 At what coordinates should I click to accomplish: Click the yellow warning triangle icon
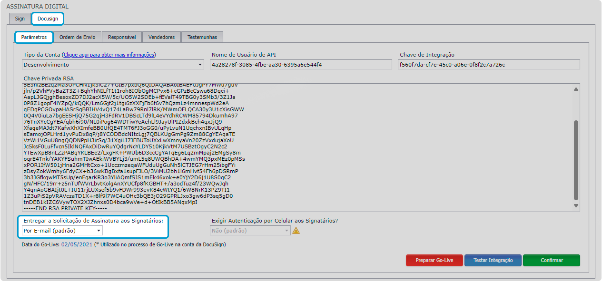(296, 231)
